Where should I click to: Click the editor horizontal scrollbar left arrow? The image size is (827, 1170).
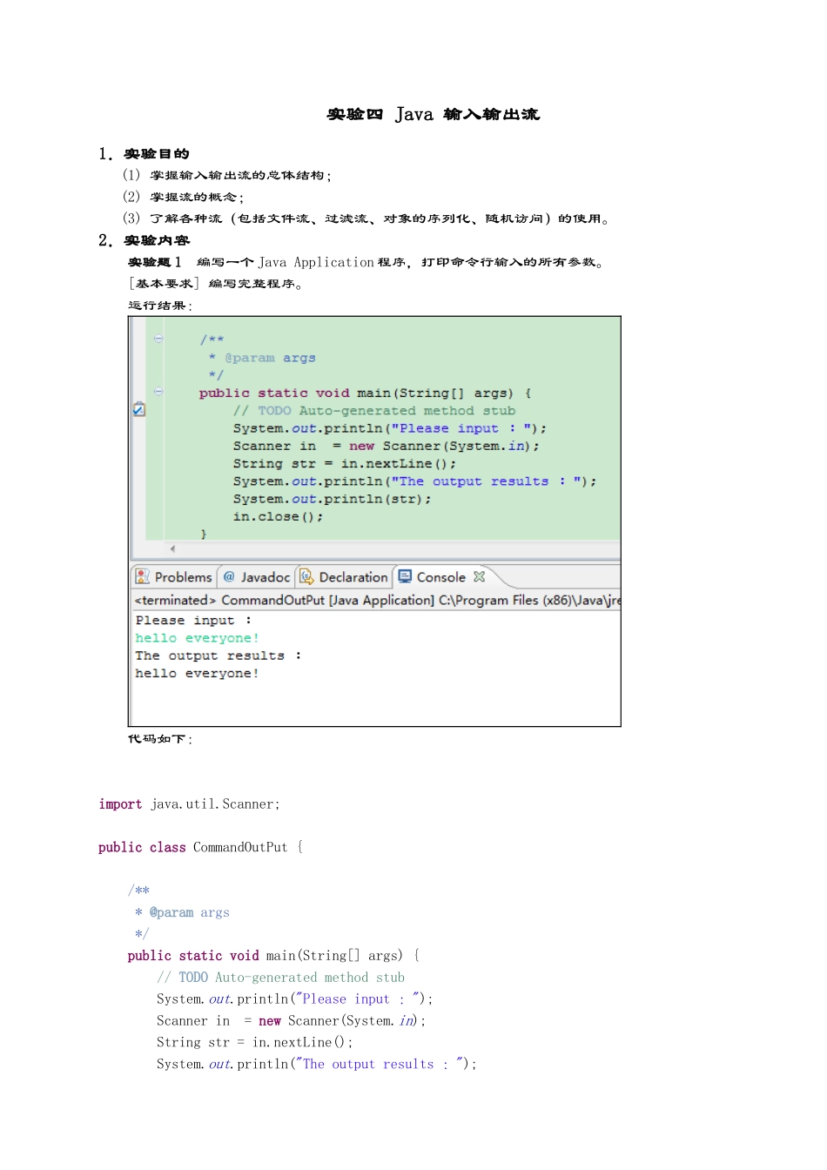pyautogui.click(x=172, y=548)
